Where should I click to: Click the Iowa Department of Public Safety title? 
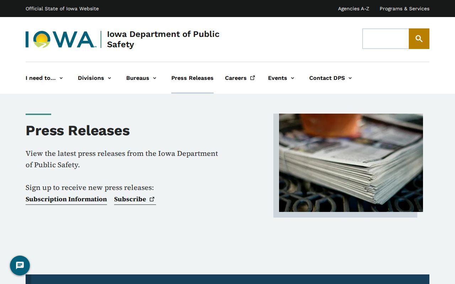coord(163,39)
